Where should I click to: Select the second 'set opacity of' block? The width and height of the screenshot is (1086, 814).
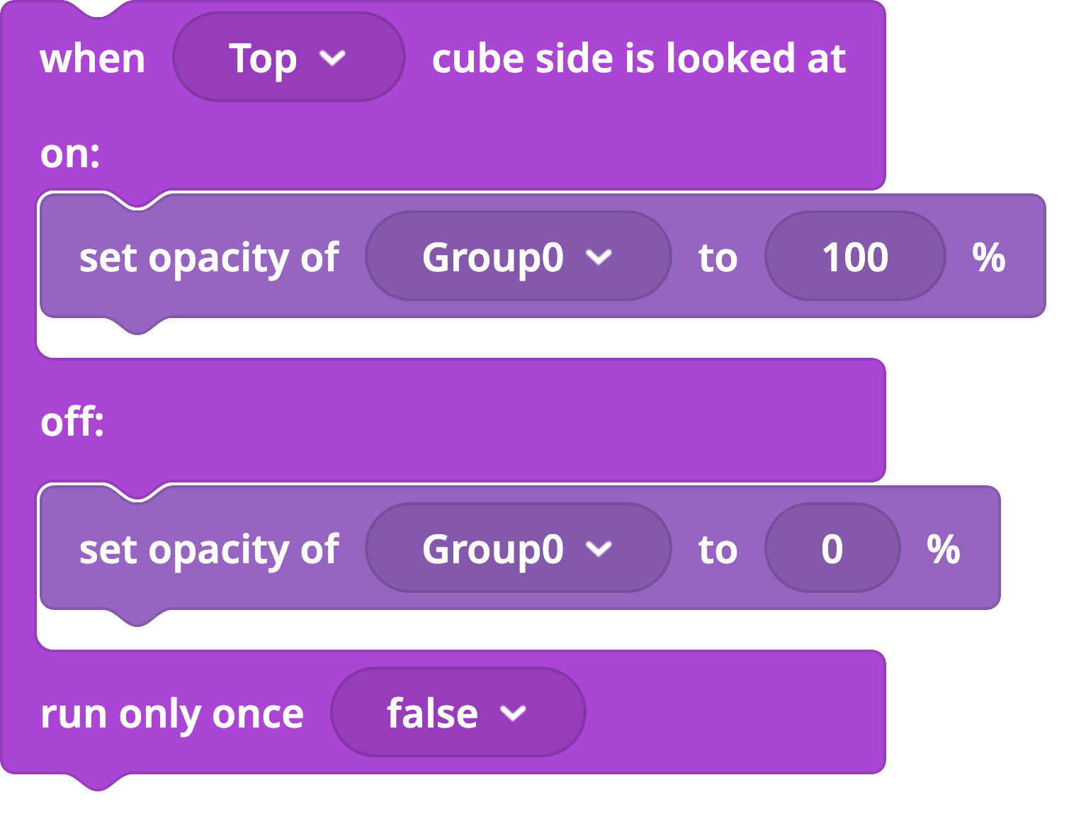click(520, 548)
